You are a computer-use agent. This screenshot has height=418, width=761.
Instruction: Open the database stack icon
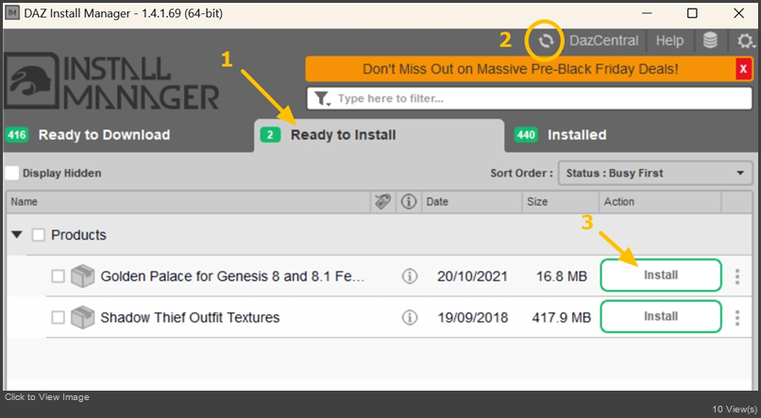point(710,41)
